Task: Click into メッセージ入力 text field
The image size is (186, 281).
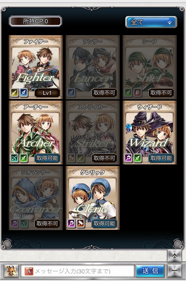Action: 77,271
